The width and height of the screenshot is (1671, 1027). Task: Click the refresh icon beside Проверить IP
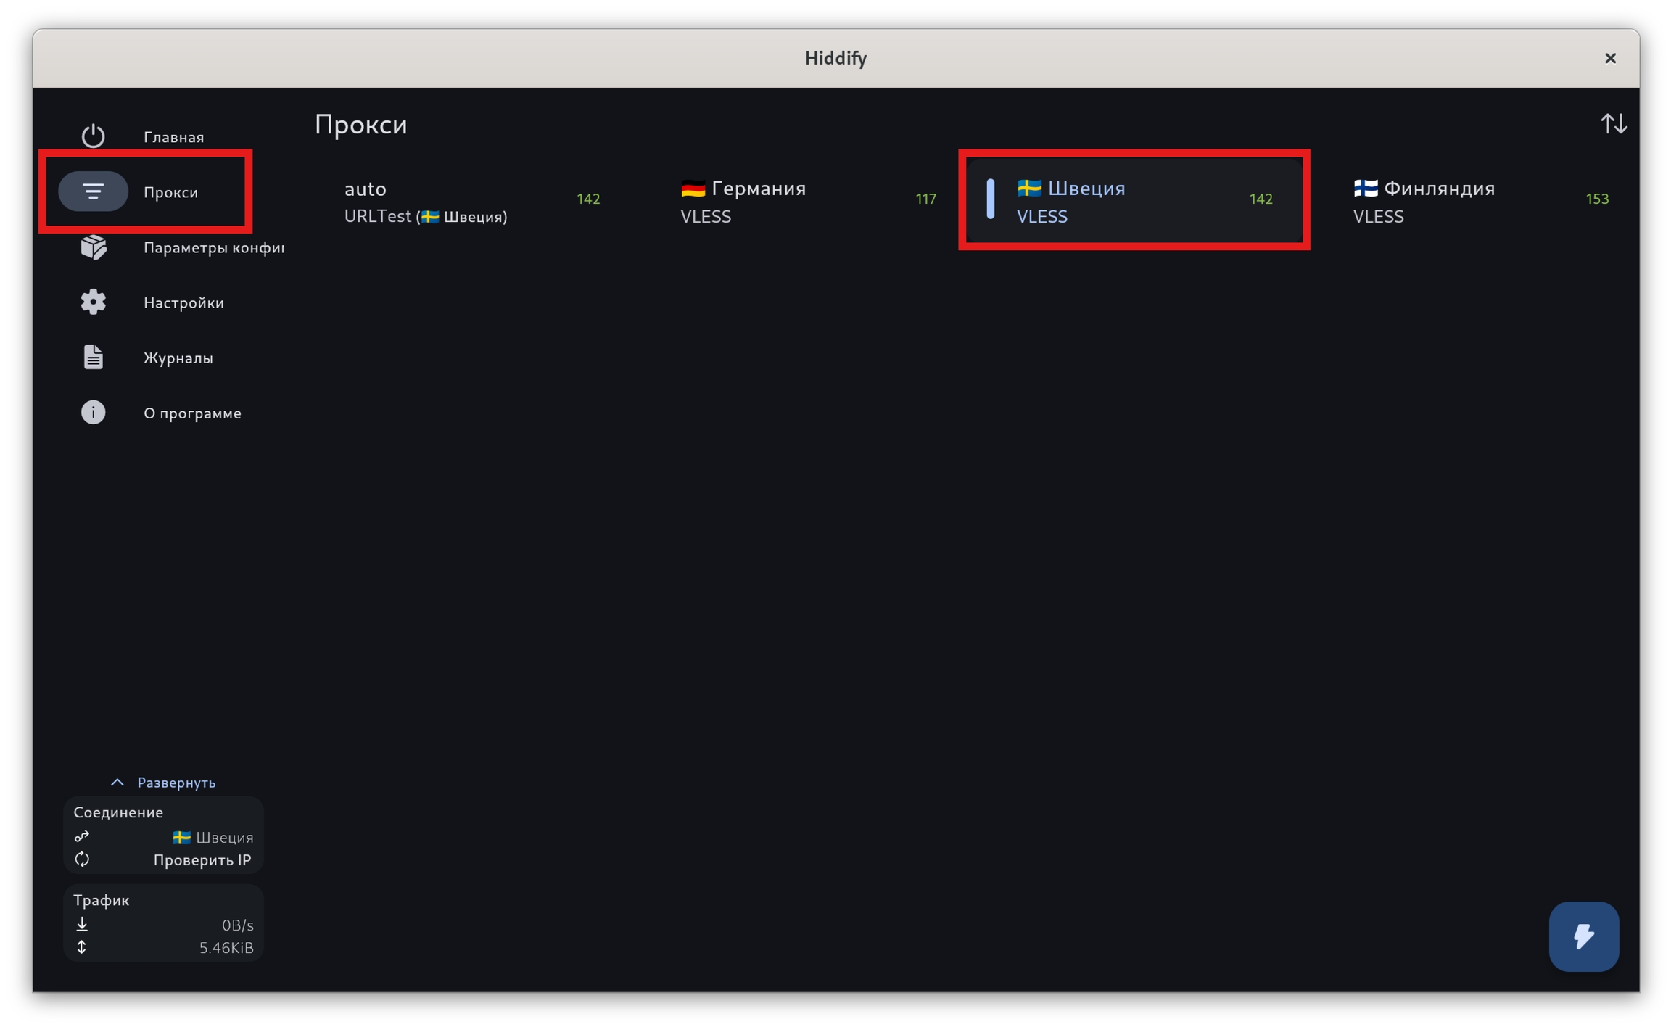pyautogui.click(x=82, y=859)
